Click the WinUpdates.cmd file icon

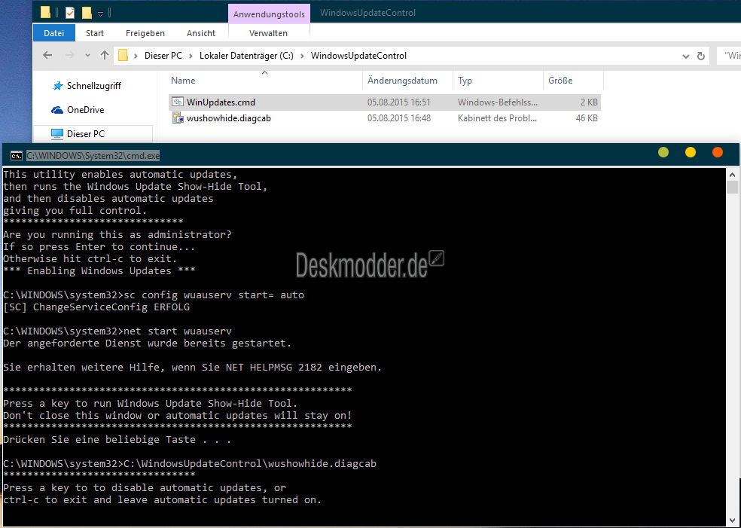coord(177,102)
